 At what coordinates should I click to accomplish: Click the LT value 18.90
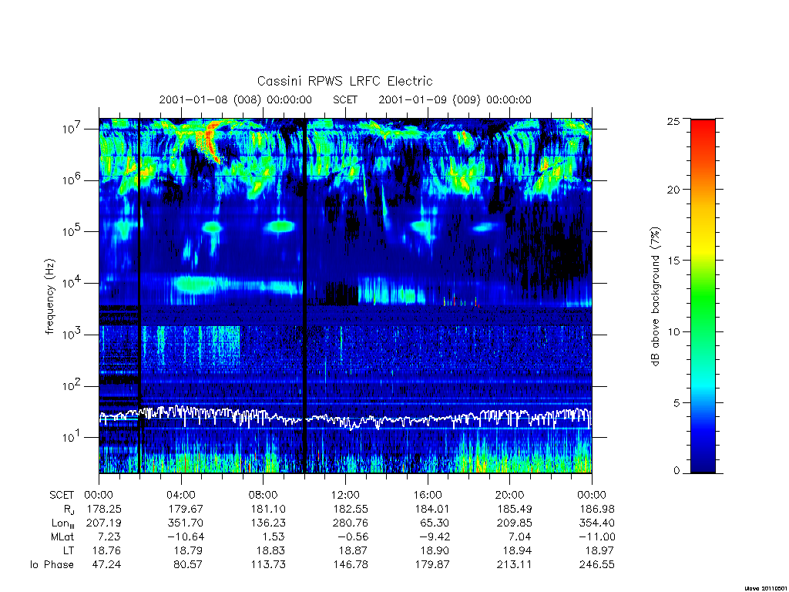(435, 550)
